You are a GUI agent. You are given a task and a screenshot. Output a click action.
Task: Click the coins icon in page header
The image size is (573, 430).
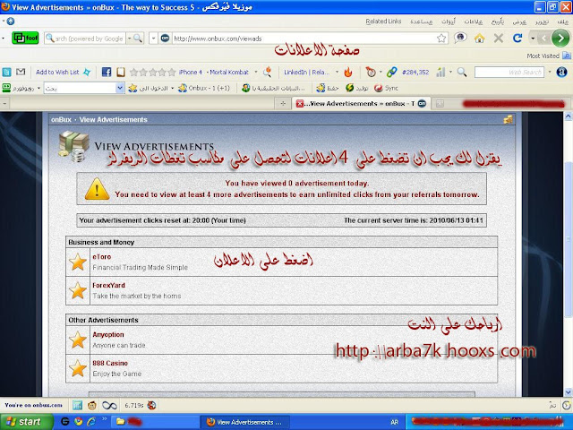[x=508, y=119]
